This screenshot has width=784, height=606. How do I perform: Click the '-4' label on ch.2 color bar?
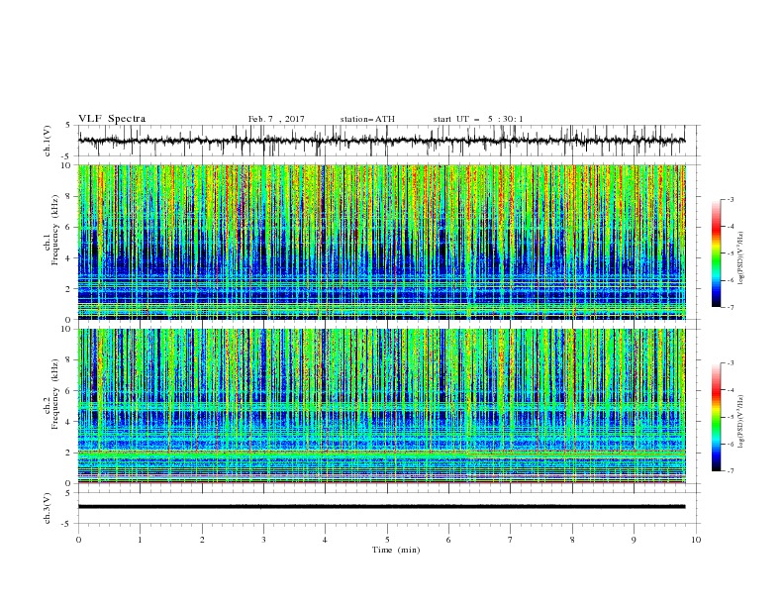tap(730, 390)
